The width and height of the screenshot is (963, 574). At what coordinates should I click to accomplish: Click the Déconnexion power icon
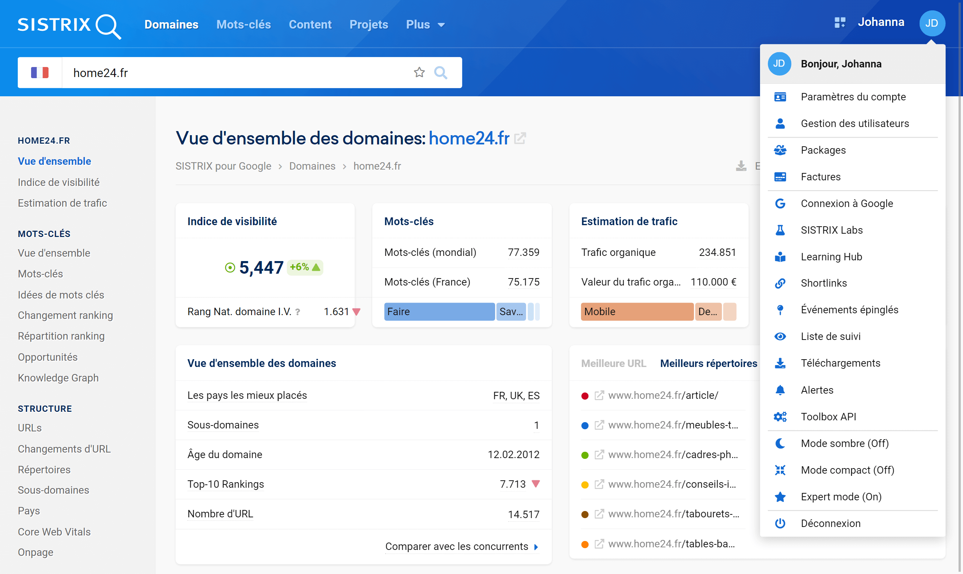(780, 523)
